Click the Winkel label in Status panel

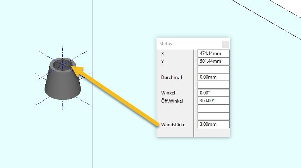point(168,93)
